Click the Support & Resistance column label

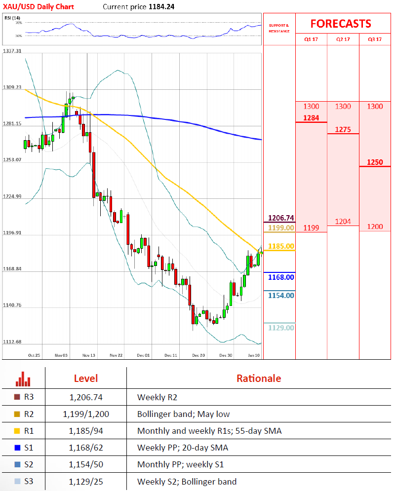click(x=279, y=28)
